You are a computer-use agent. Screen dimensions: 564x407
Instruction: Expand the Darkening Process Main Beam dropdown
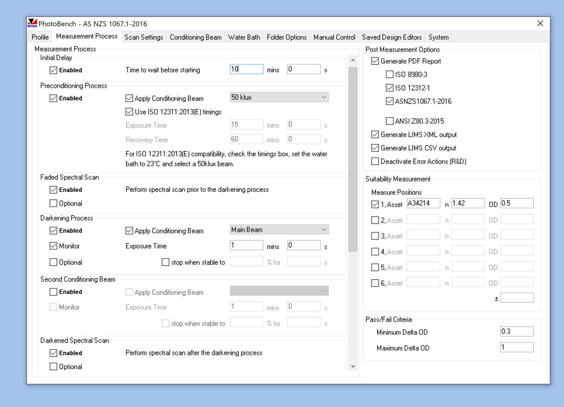click(279, 230)
